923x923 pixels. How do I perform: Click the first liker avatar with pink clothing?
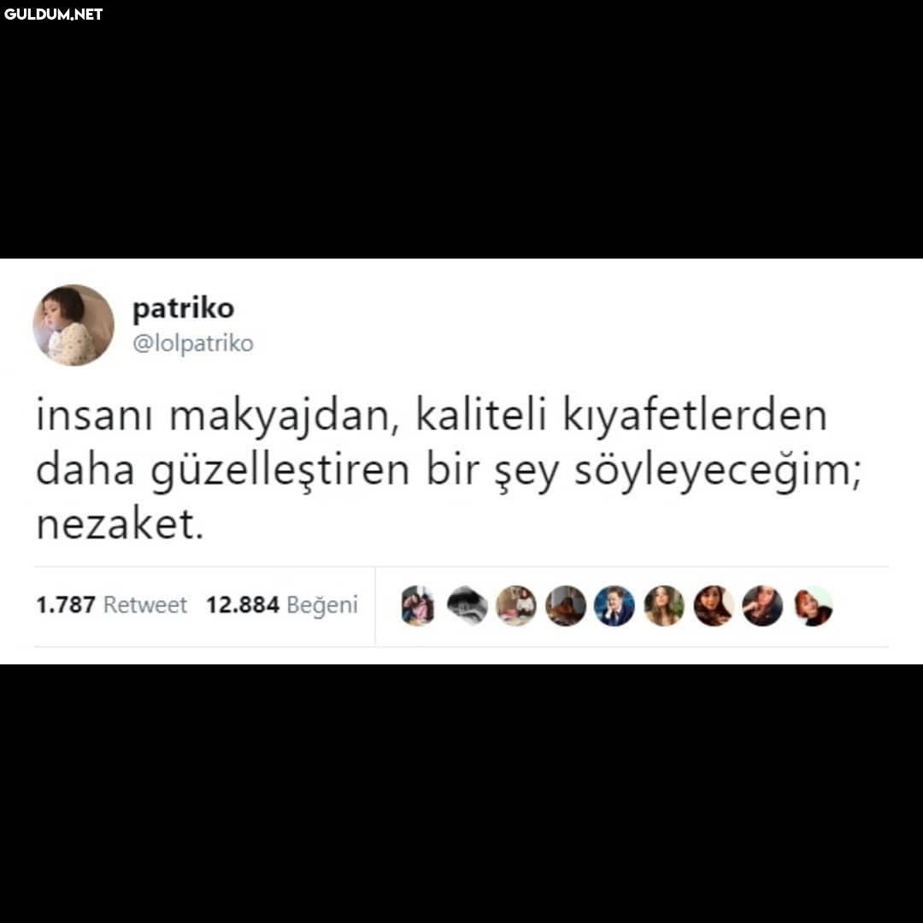[418, 606]
